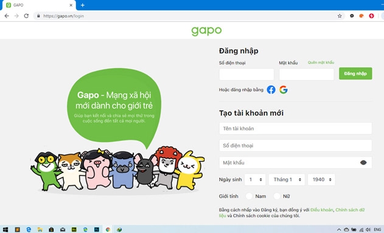384x233 pixels.
Task: Click the red lightning extension icon
Action: pyautogui.click(x=371, y=16)
